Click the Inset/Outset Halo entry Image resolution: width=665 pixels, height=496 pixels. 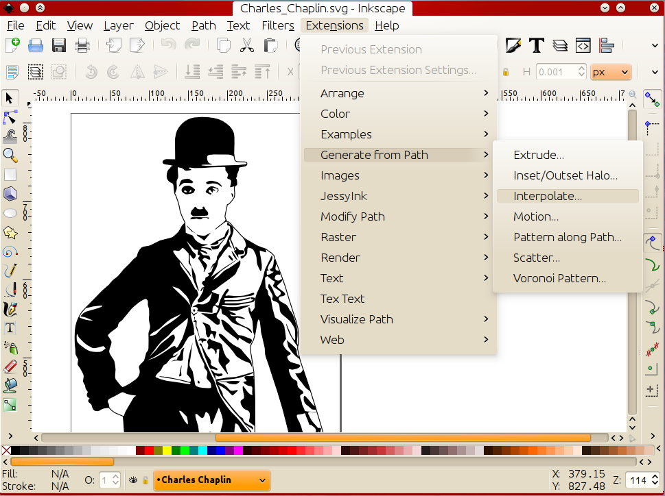[x=568, y=175]
